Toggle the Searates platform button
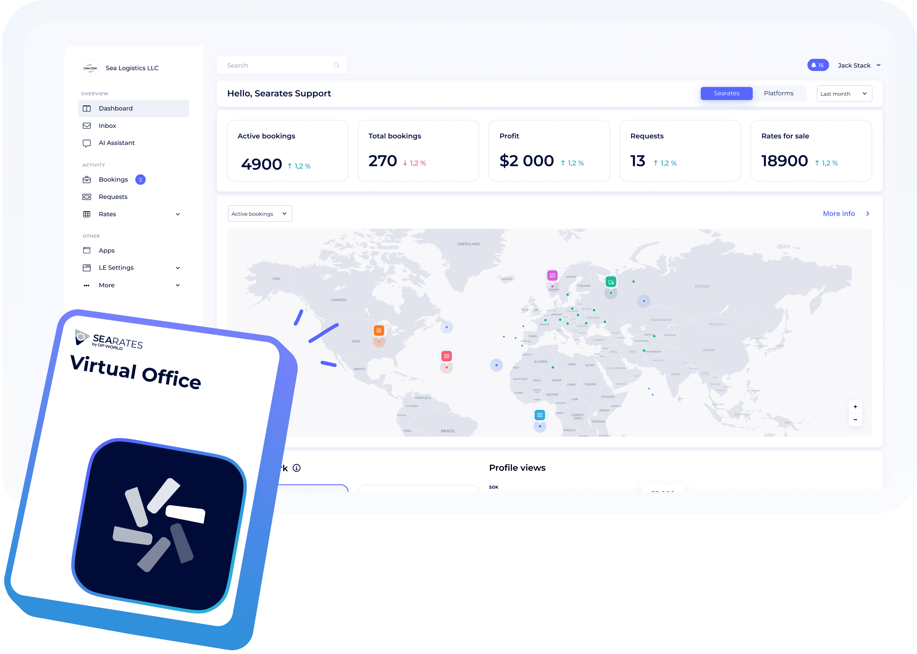 [x=725, y=93]
